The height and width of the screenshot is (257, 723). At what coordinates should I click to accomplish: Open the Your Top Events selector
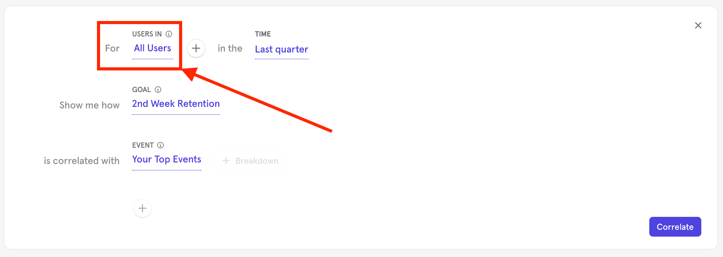tap(166, 159)
